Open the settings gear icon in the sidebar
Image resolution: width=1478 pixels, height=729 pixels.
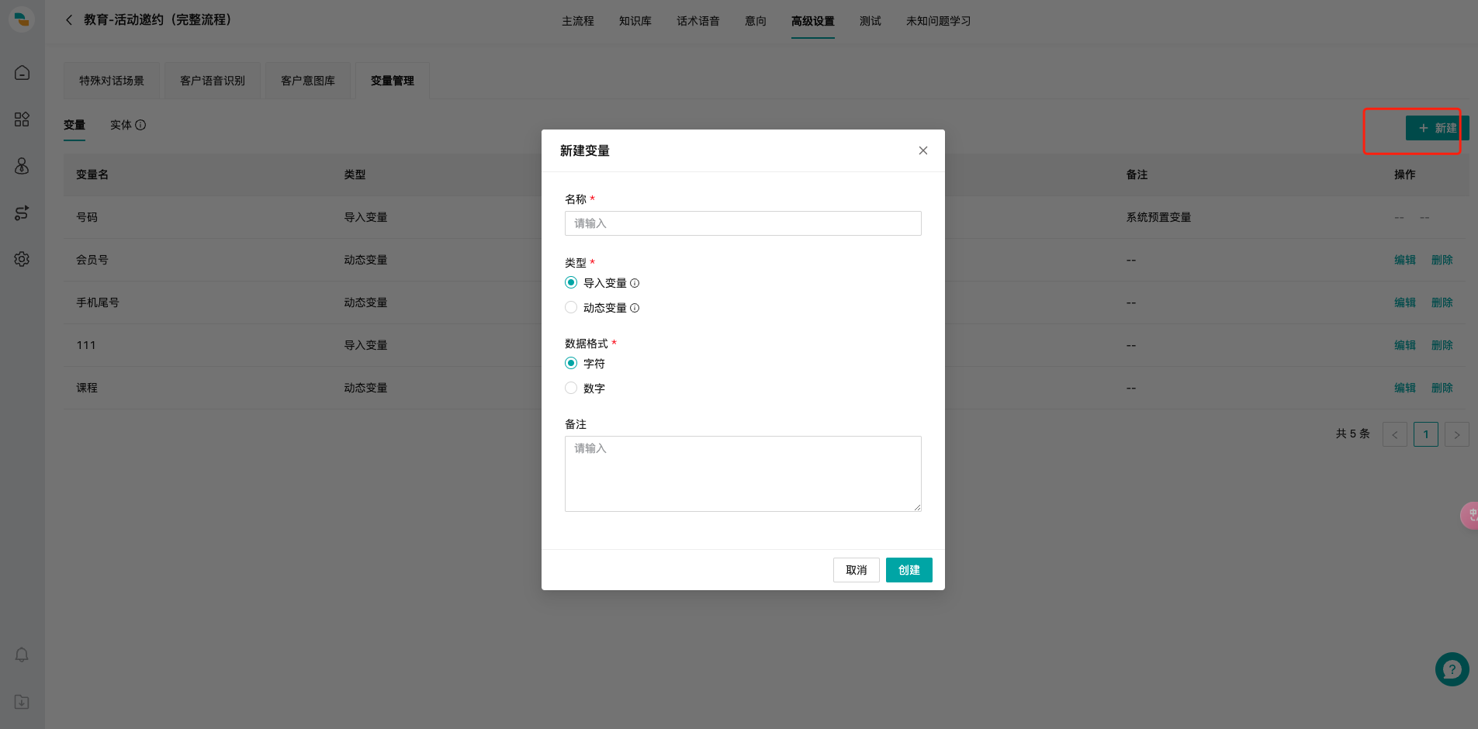[x=22, y=259]
